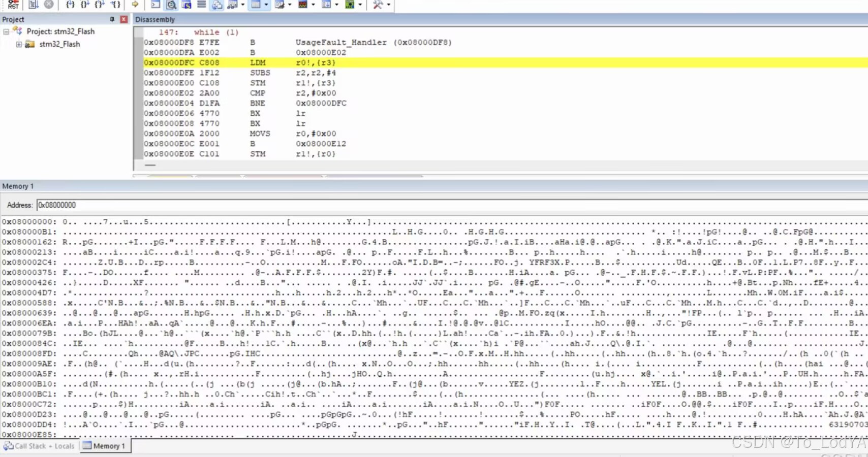Toggle the Disassembly Window icon
868x457 pixels.
click(x=171, y=5)
